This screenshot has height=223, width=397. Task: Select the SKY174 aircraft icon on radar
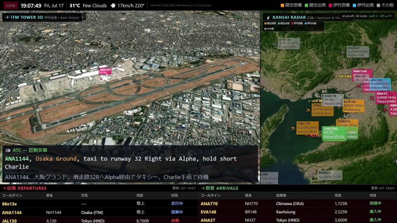274,44
